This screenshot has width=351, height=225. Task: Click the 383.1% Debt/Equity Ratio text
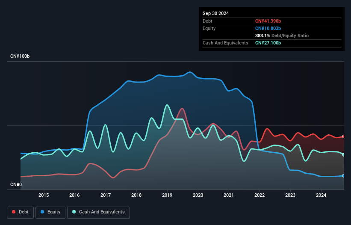tap(282, 36)
